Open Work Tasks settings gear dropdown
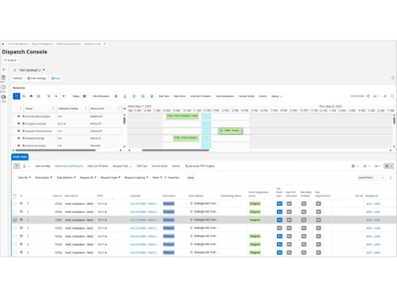This screenshot has height=298, width=397. [x=355, y=166]
